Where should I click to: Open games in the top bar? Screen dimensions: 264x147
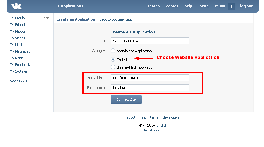(172, 6)
